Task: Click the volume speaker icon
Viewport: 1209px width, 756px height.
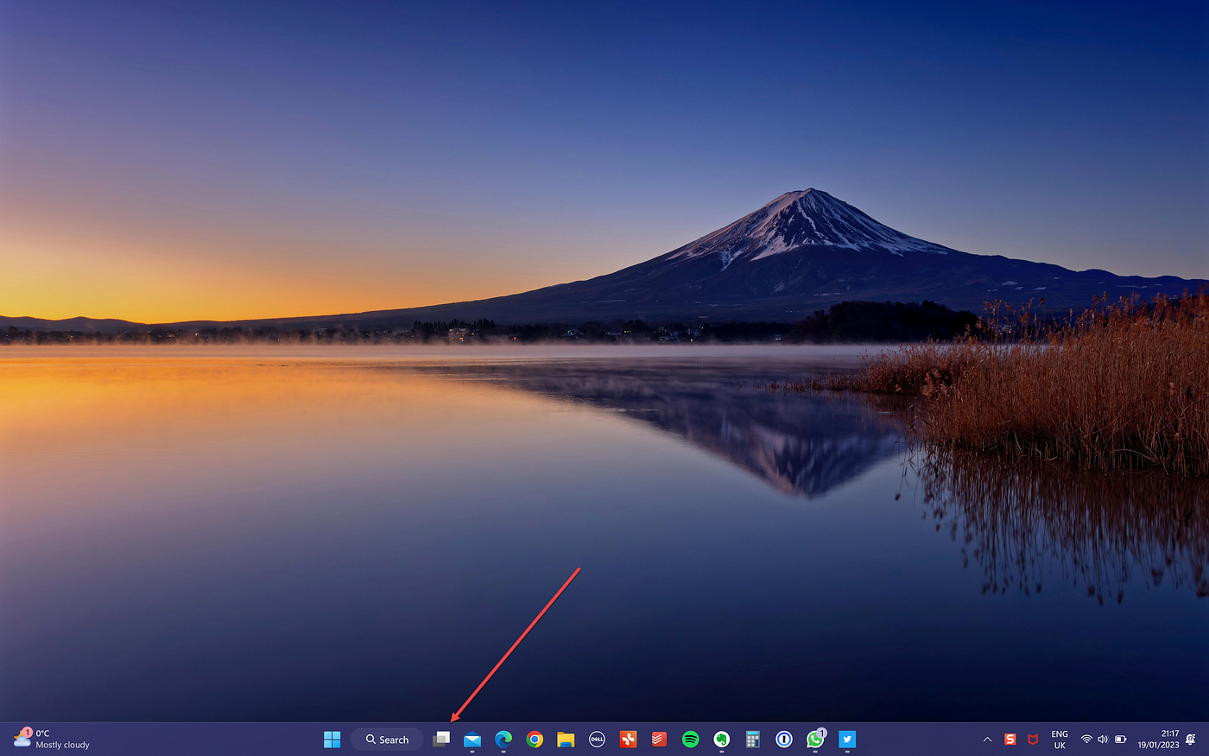Action: pos(1103,740)
